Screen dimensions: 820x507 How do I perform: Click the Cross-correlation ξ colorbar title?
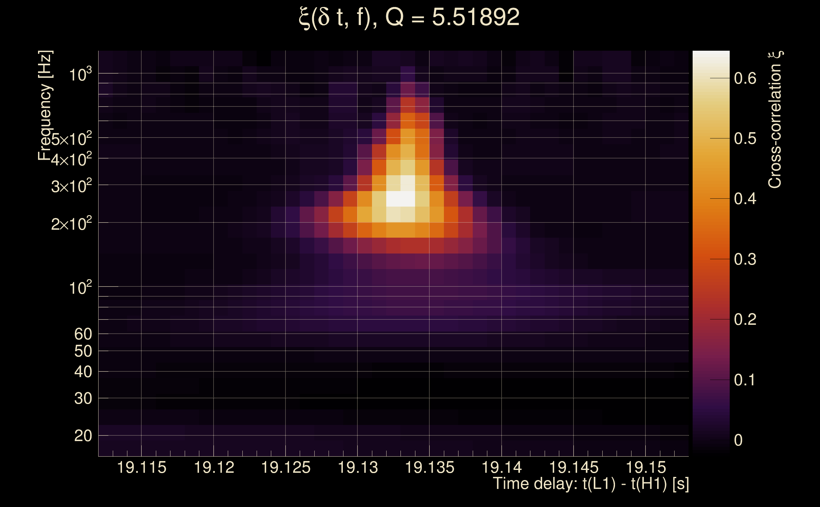pyautogui.click(x=775, y=119)
